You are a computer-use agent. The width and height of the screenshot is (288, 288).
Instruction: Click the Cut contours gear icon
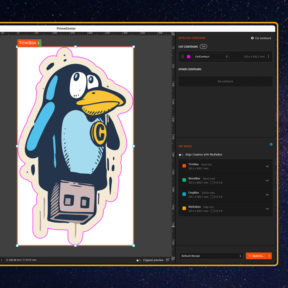tap(252, 38)
